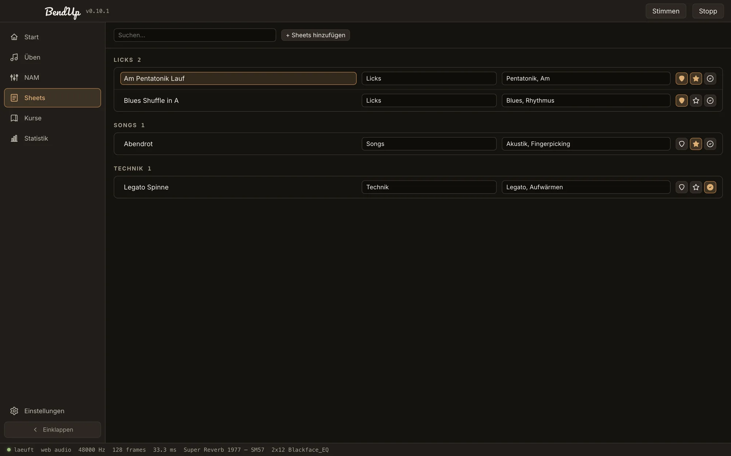Toggle shield icon for Abendrot
The image size is (731, 456).
682,144
